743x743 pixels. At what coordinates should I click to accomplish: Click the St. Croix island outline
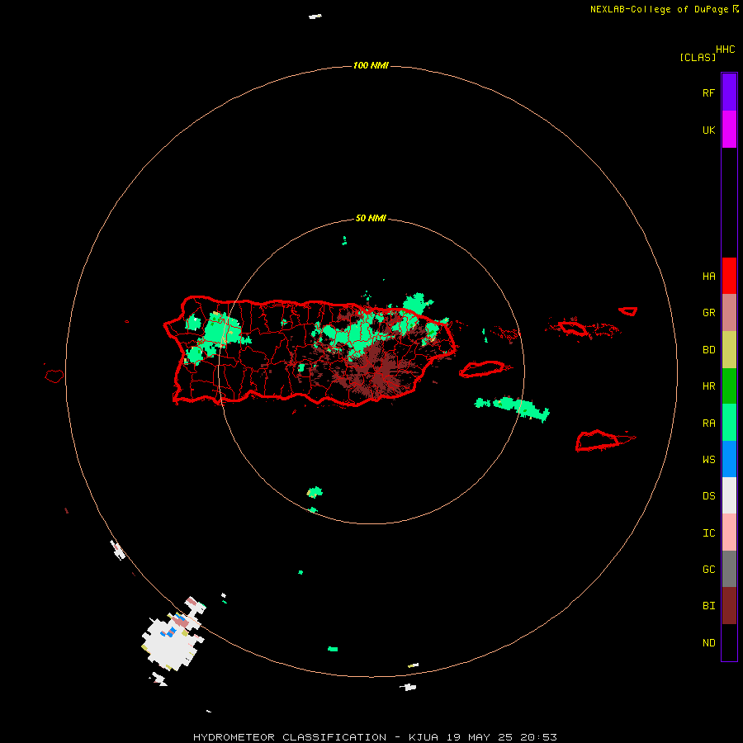point(598,441)
